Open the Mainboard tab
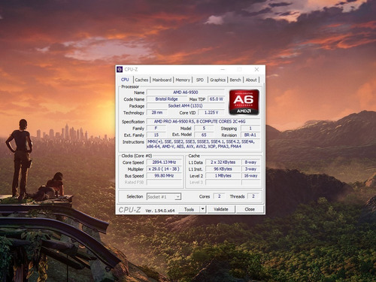This screenshot has width=376, height=282. coord(162,80)
